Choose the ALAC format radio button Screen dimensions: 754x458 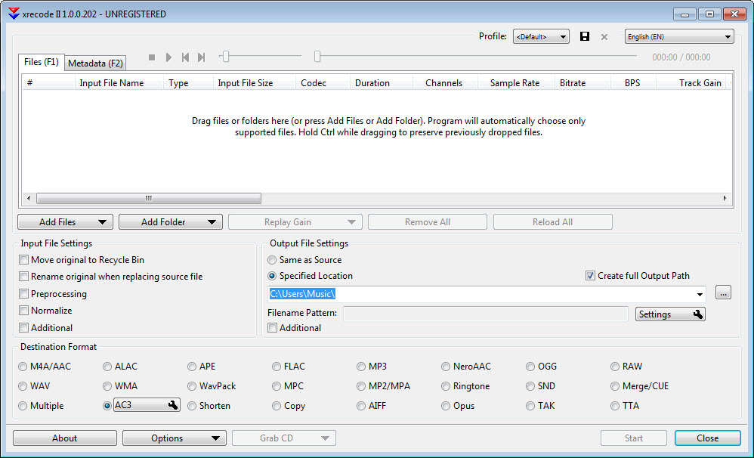click(107, 367)
